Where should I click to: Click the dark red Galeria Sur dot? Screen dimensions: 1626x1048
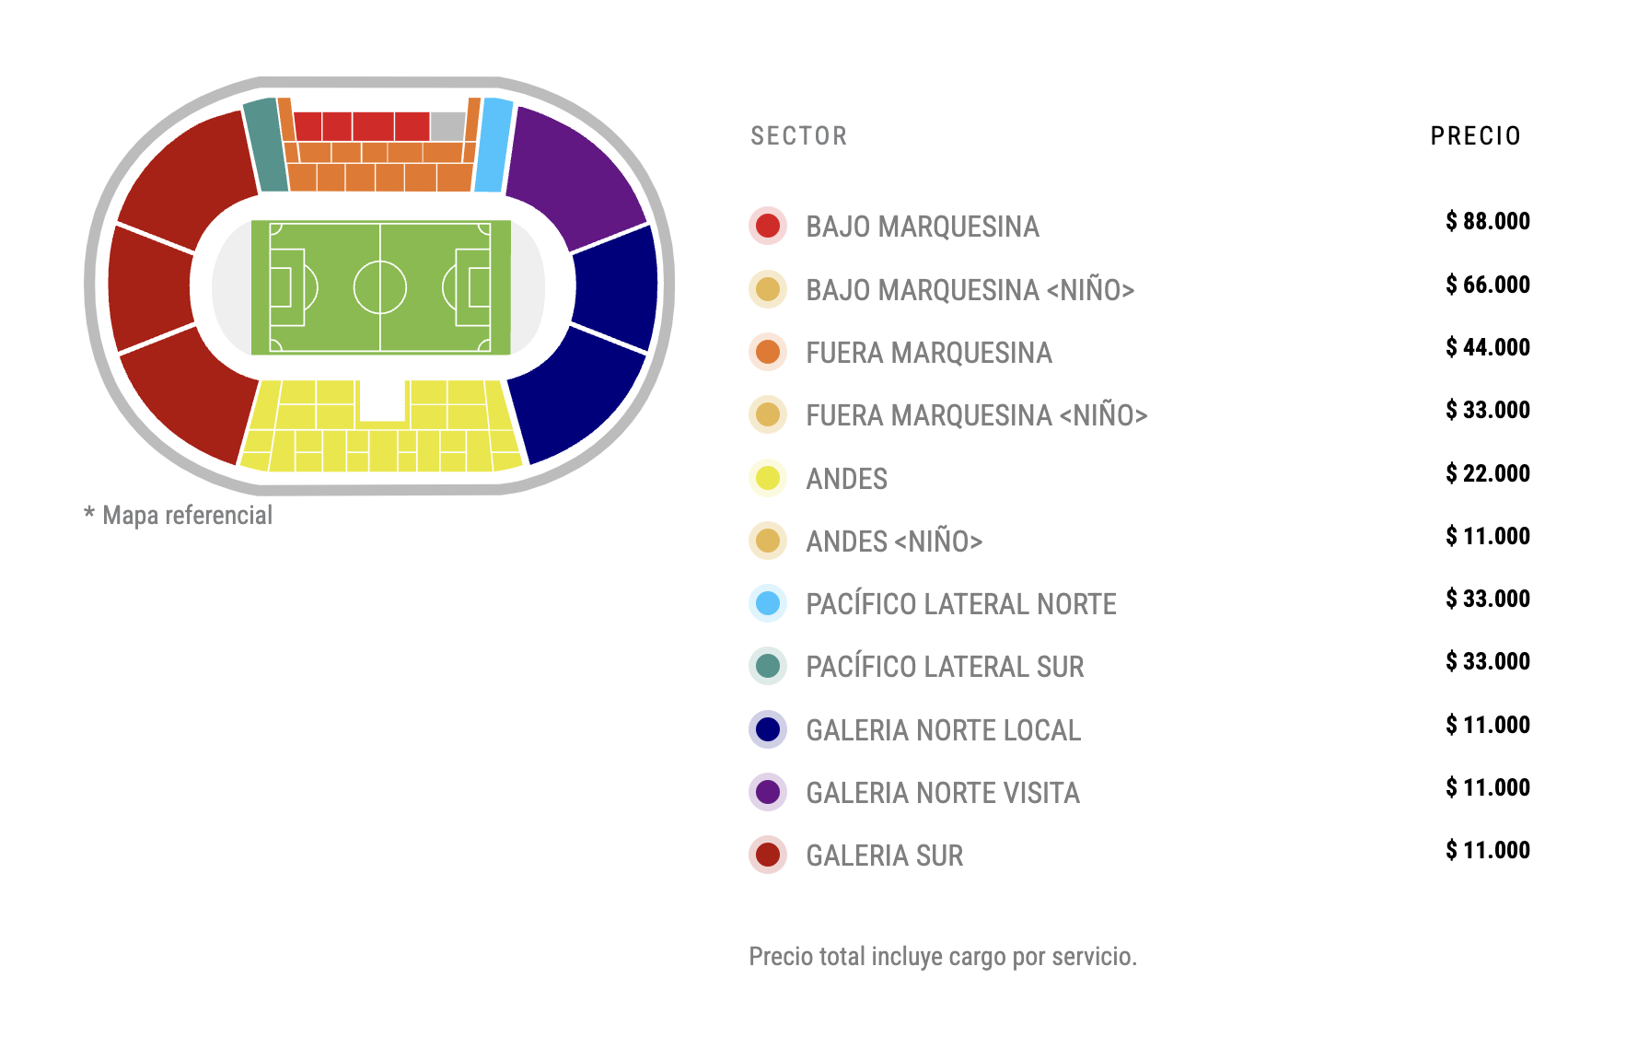tap(767, 855)
